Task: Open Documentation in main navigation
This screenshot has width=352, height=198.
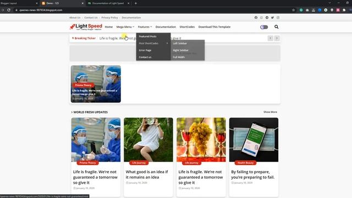Action: click(166, 27)
